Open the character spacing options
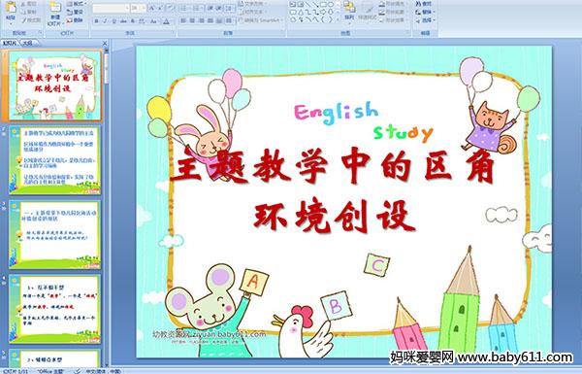The height and width of the screenshot is (374, 582). click(x=142, y=21)
